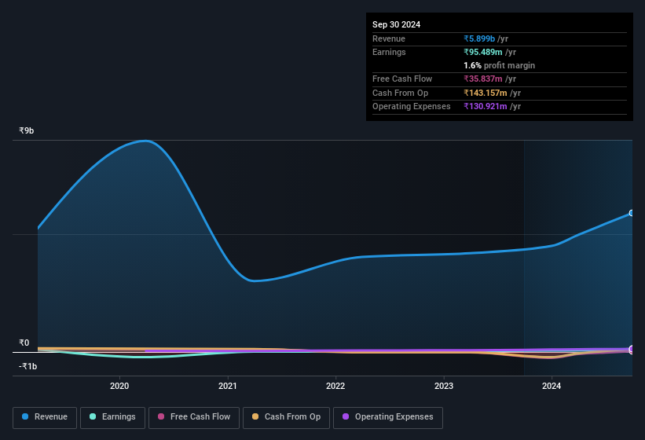Click the Operating Expenses label in tooltip
The height and width of the screenshot is (440, 645).
pyautogui.click(x=412, y=107)
